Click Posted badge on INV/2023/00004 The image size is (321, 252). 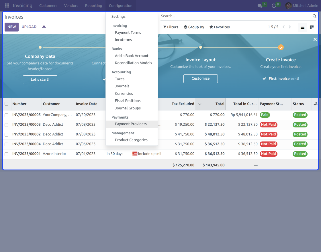click(x=300, y=144)
